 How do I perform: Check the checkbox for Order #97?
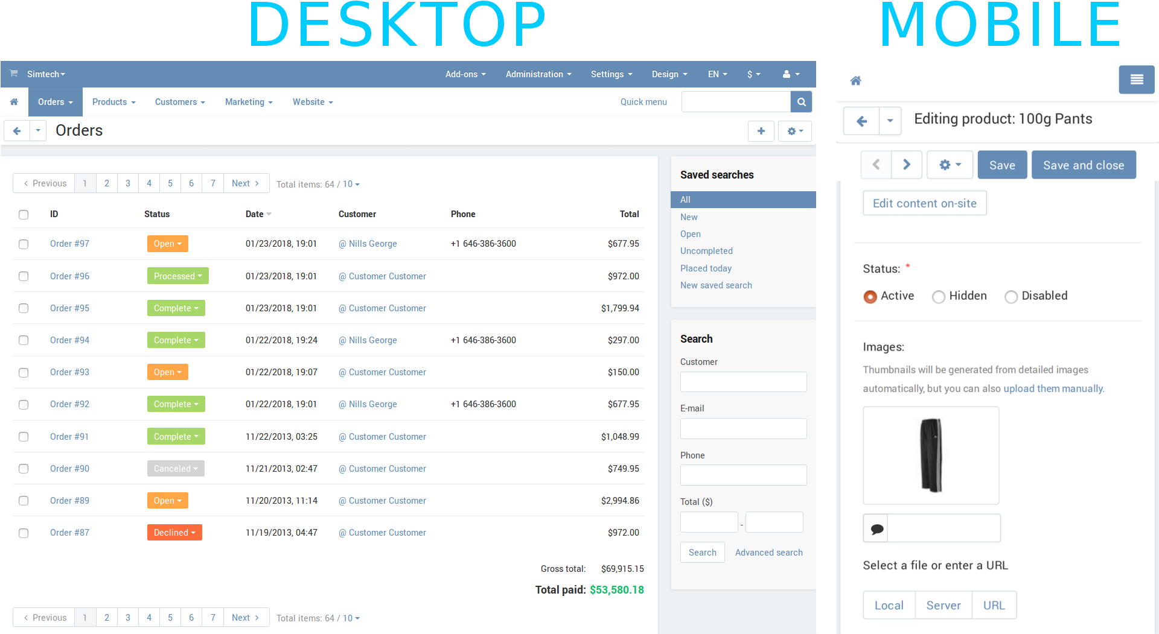tap(24, 244)
